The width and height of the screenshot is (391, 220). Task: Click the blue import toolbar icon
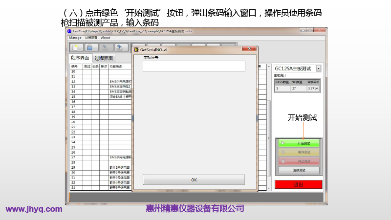pyautogui.click(x=120, y=47)
